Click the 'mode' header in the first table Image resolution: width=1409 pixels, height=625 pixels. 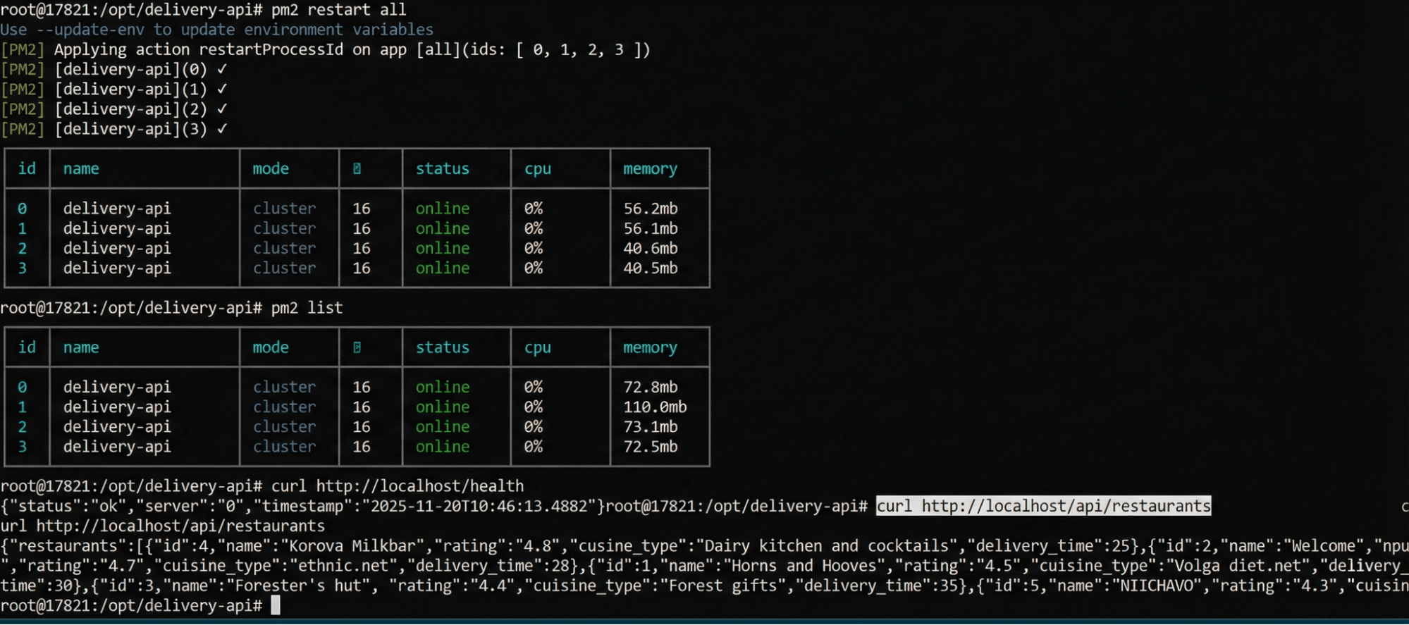(x=271, y=168)
